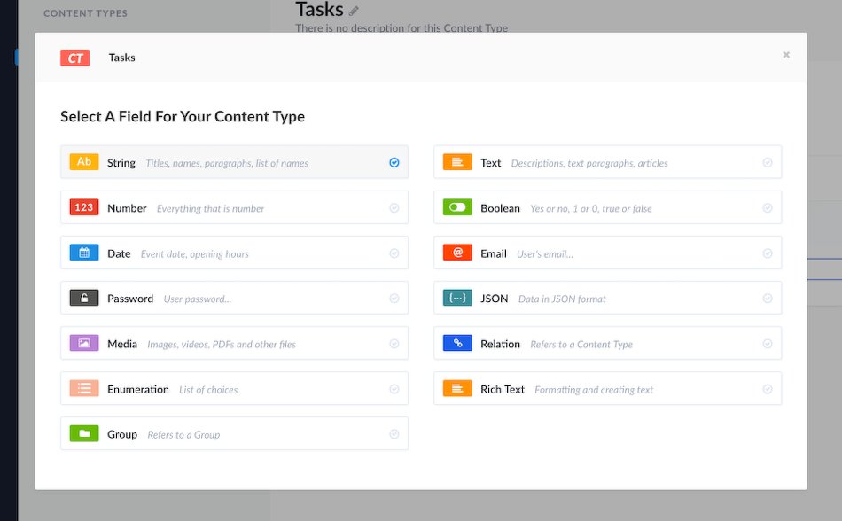The height and width of the screenshot is (521, 842).
Task: Select the check circle for Number field
Action: tap(394, 208)
